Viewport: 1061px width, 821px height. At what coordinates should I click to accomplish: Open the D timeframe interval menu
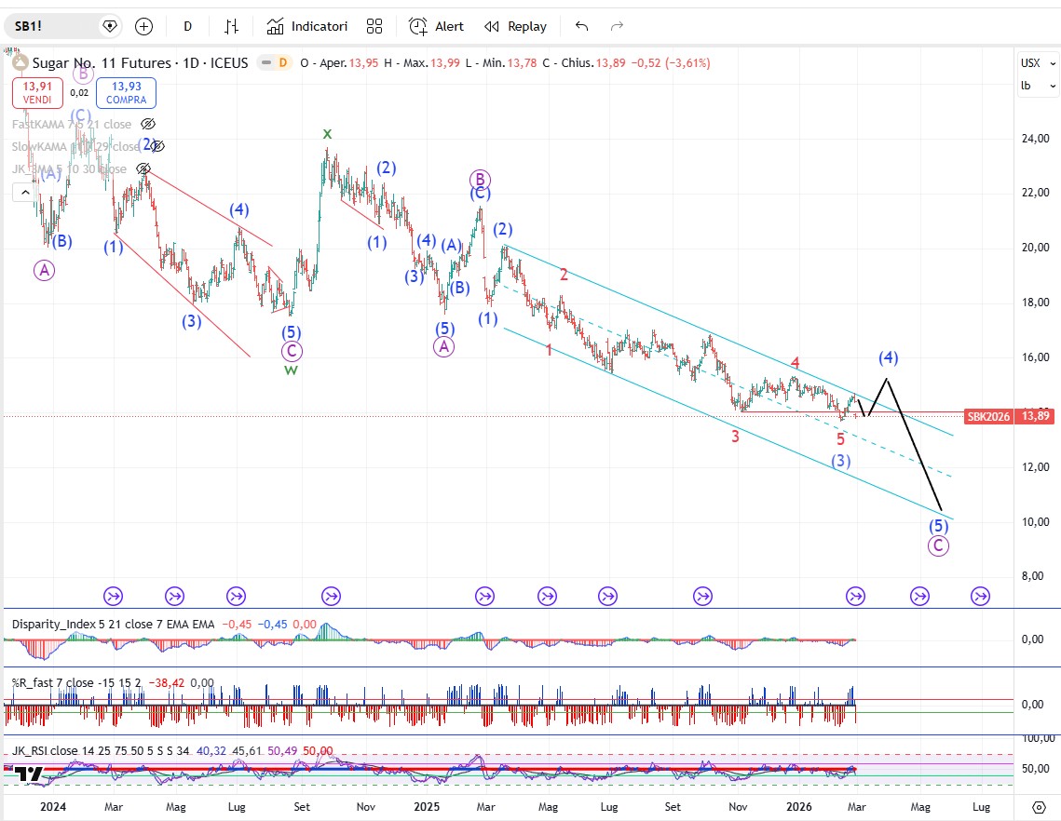pyautogui.click(x=187, y=26)
